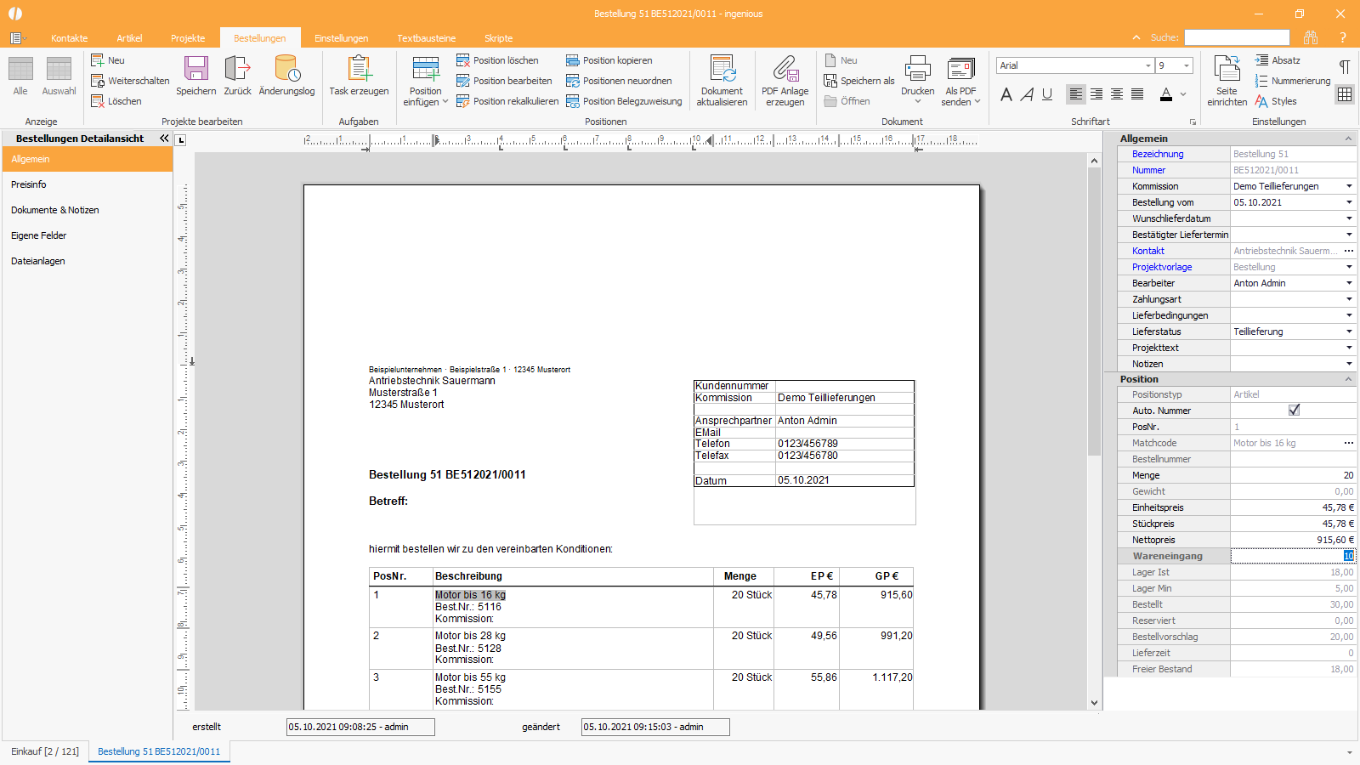Collapse Bestellungen Detailansicht panel
1360x765 pixels.
click(164, 138)
